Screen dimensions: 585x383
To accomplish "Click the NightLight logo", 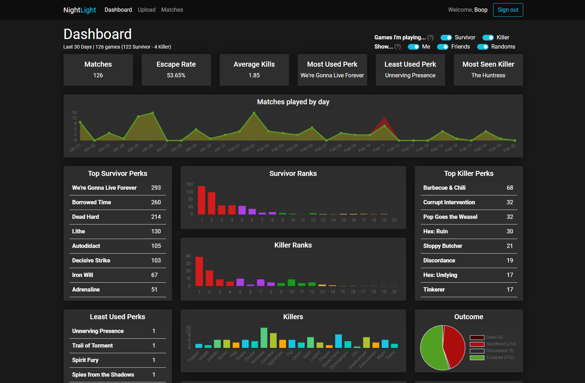I will (x=79, y=10).
